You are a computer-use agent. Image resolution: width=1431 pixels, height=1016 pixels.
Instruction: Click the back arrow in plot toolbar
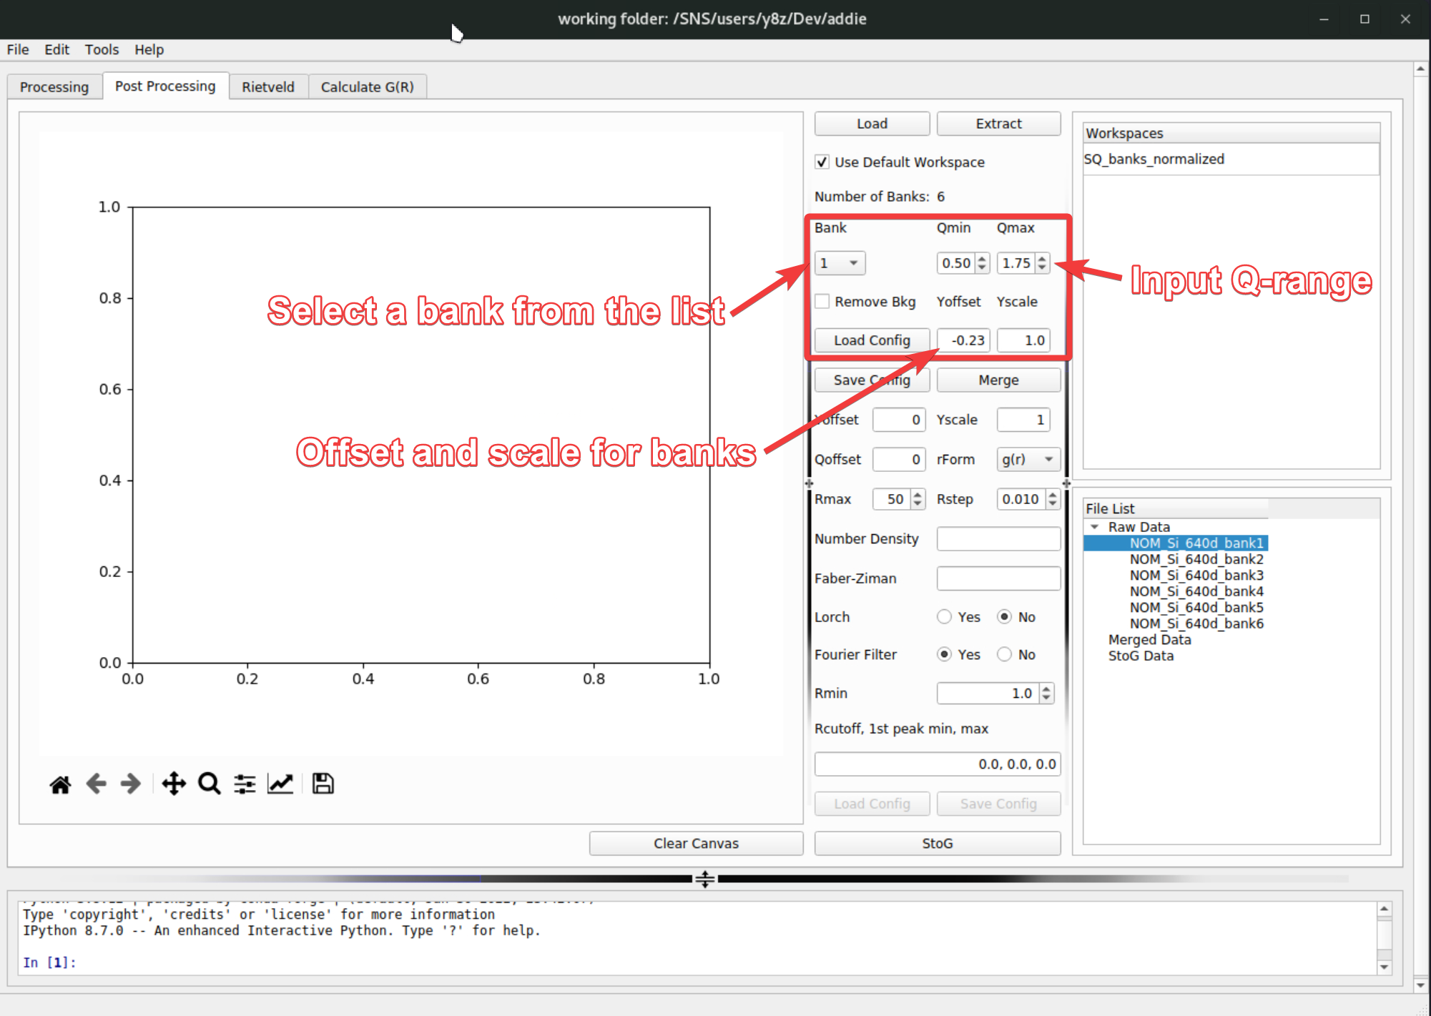click(96, 784)
